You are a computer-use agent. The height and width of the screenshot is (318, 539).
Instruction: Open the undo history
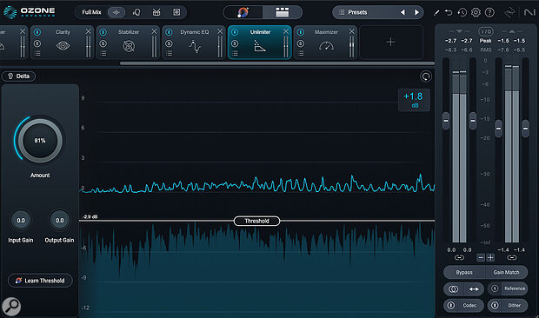point(462,13)
